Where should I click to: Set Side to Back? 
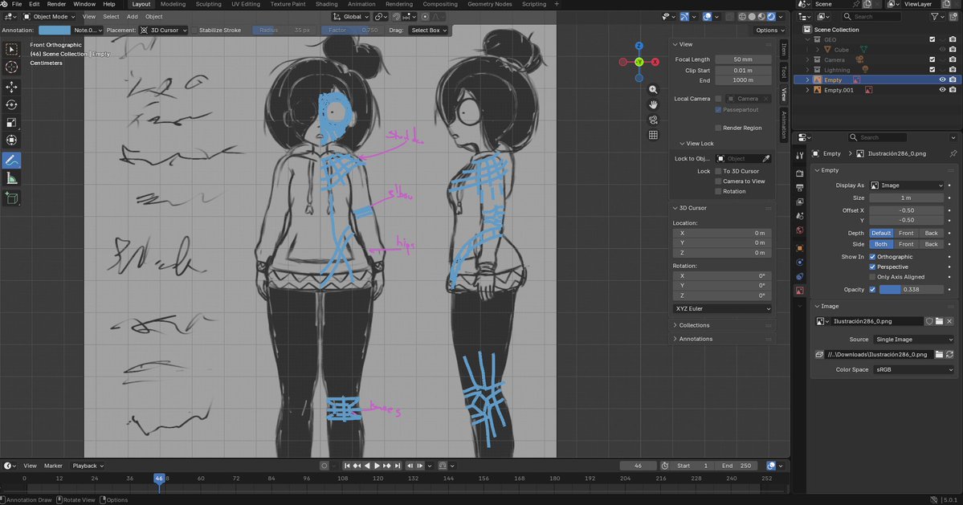(x=931, y=244)
